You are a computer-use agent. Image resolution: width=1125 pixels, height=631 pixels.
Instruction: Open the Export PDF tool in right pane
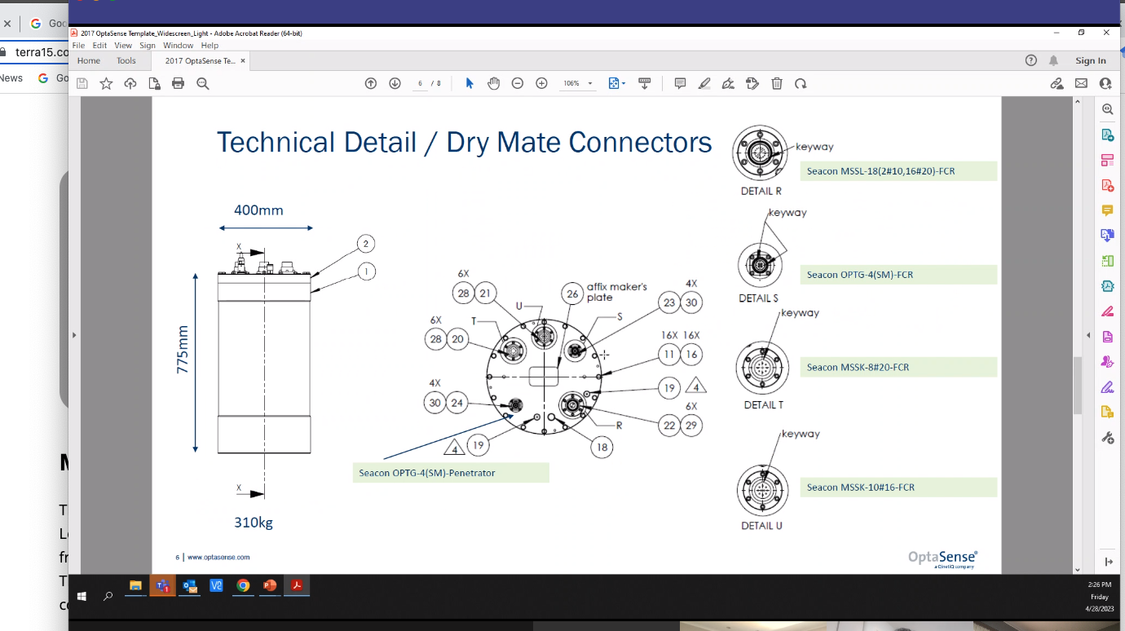point(1107,135)
